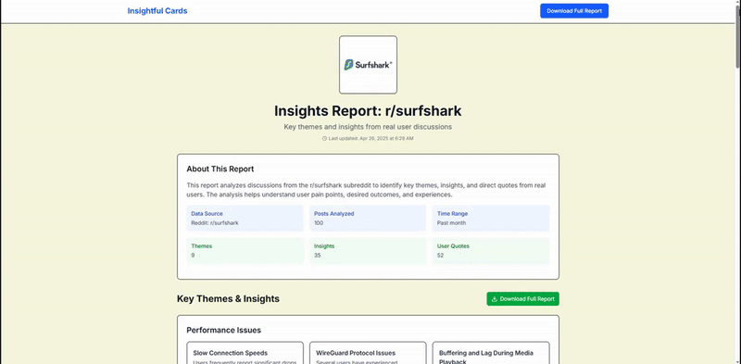Open the Insightful Cards home link

point(157,11)
